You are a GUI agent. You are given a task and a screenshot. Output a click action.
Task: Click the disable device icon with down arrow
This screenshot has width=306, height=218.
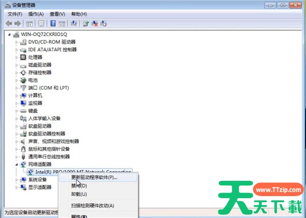tap(104, 23)
